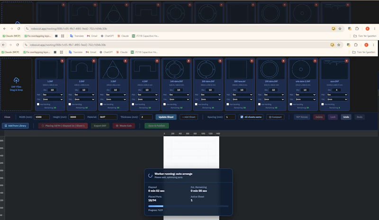Open the Mat dropdown on the 4.DXF card
This screenshot has height=220, width=379.
coord(147,95)
